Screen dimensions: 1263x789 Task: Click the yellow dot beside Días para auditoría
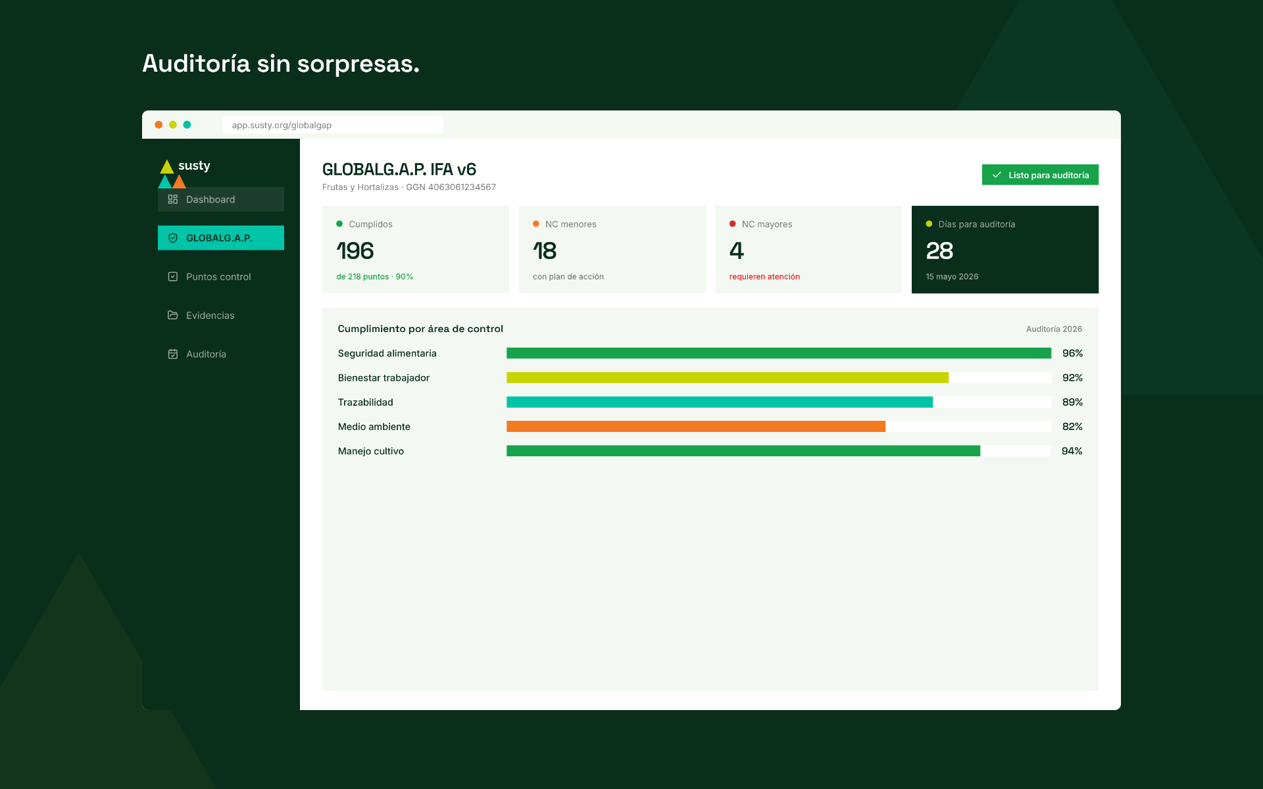929,224
